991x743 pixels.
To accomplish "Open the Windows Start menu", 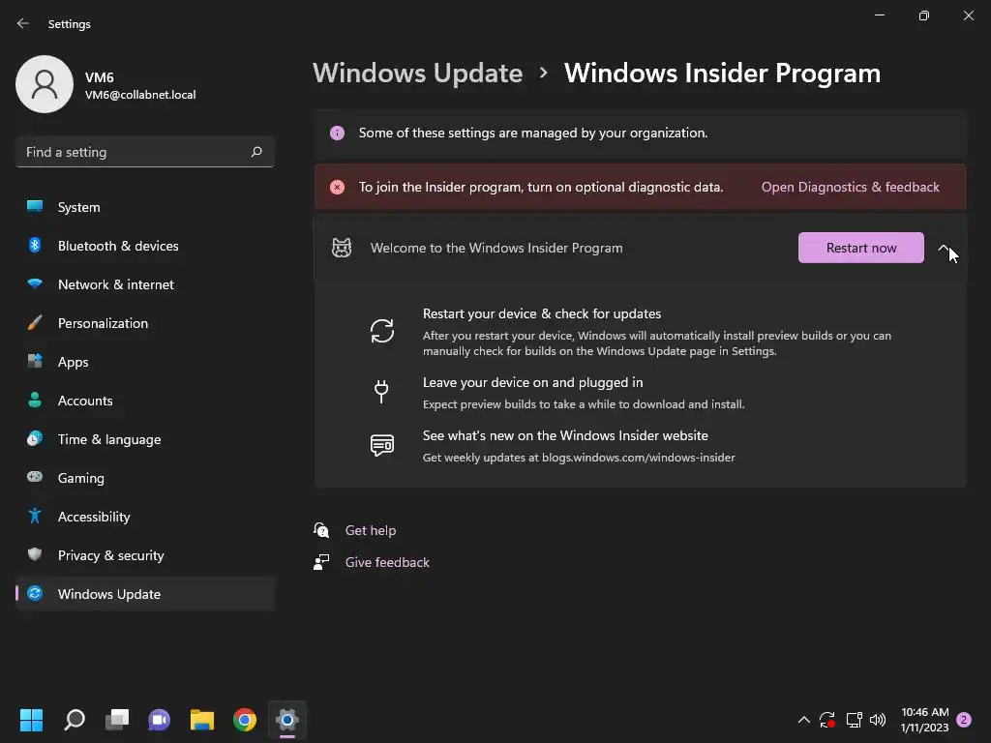I will click(31, 720).
